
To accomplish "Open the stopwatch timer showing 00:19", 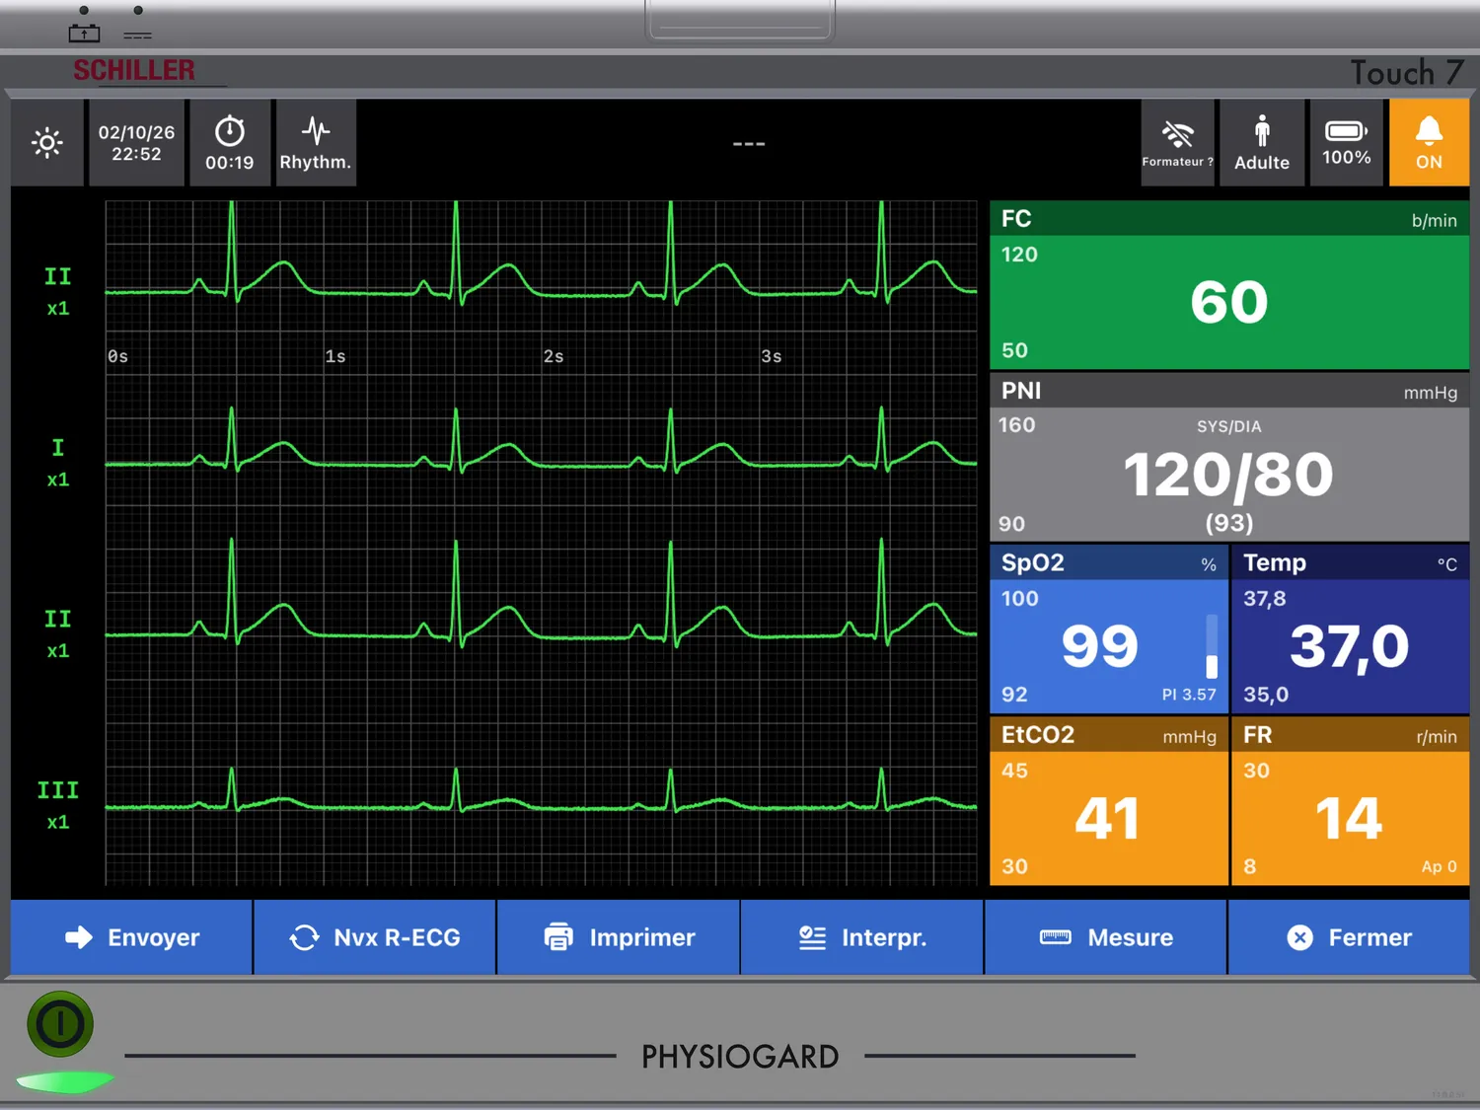I will 230,143.
